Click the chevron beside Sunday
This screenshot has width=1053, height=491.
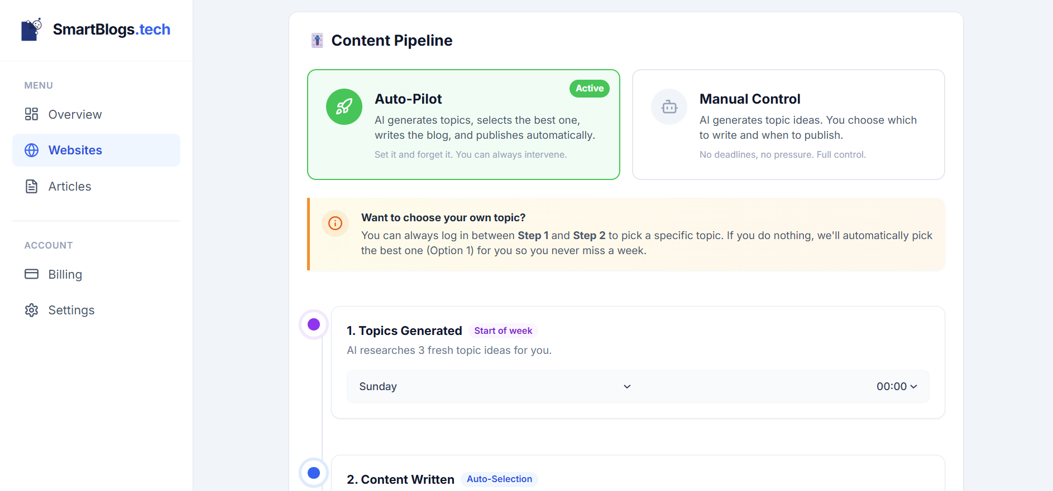coord(627,387)
